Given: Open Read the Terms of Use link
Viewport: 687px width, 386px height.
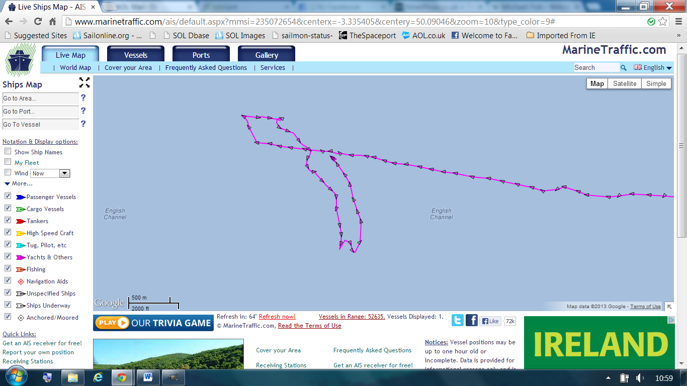Looking at the screenshot, I should (309, 326).
